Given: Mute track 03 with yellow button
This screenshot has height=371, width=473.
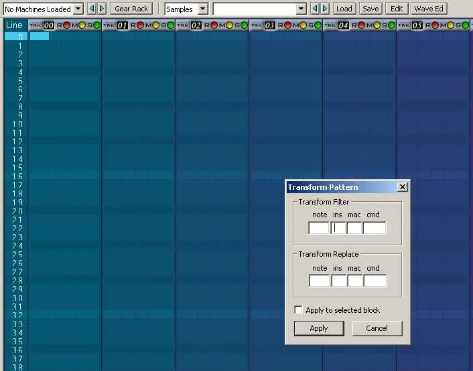Looking at the screenshot, I should pos(303,25).
